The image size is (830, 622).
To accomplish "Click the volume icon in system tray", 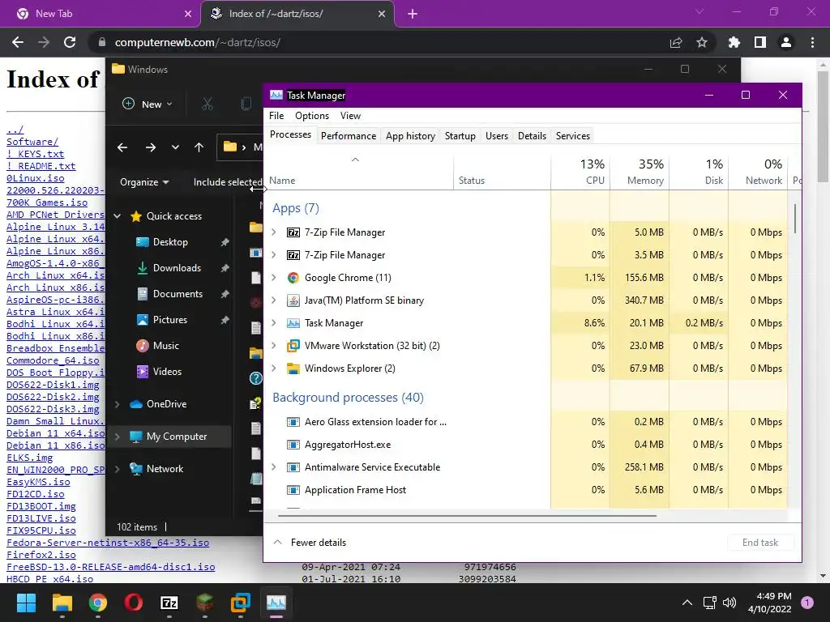I will click(729, 603).
